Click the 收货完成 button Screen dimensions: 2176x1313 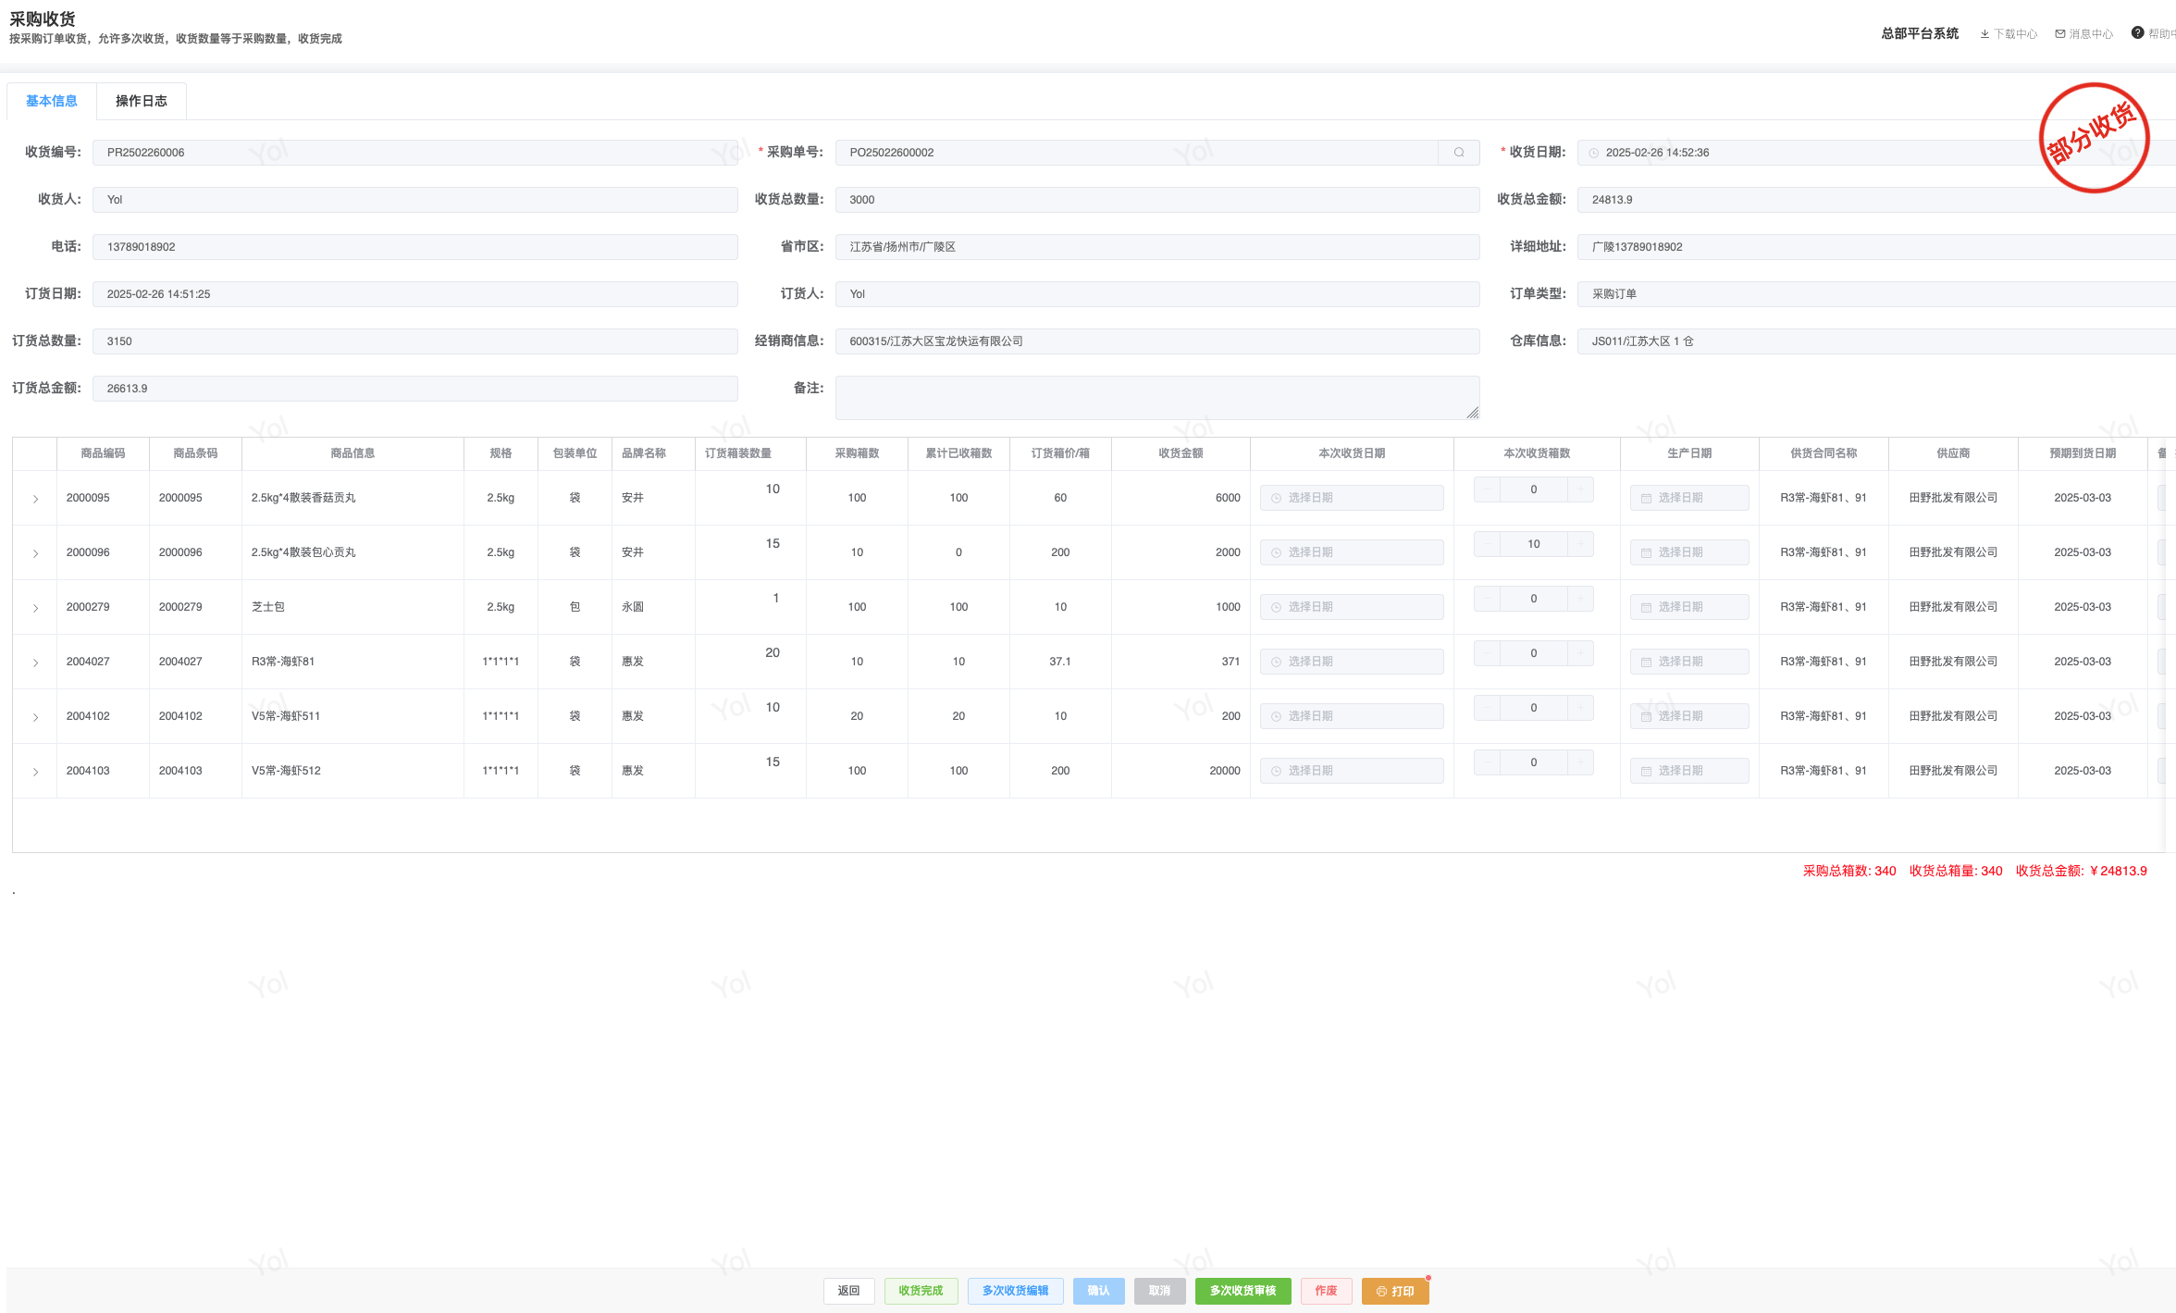pyautogui.click(x=921, y=1291)
